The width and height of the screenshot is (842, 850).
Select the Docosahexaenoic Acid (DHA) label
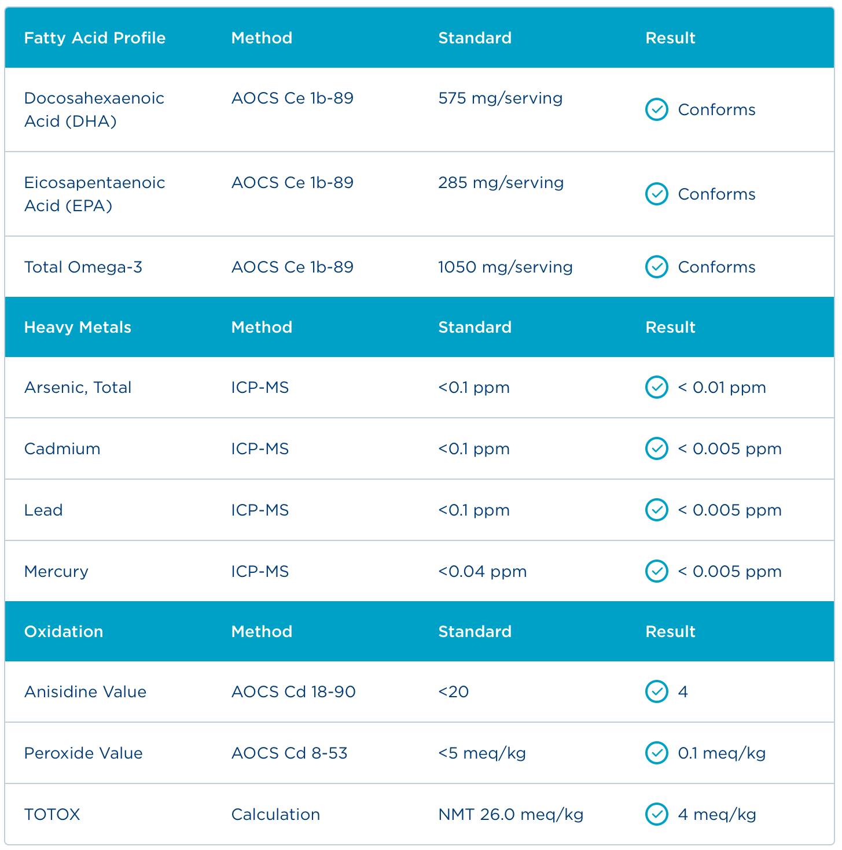coord(94,109)
